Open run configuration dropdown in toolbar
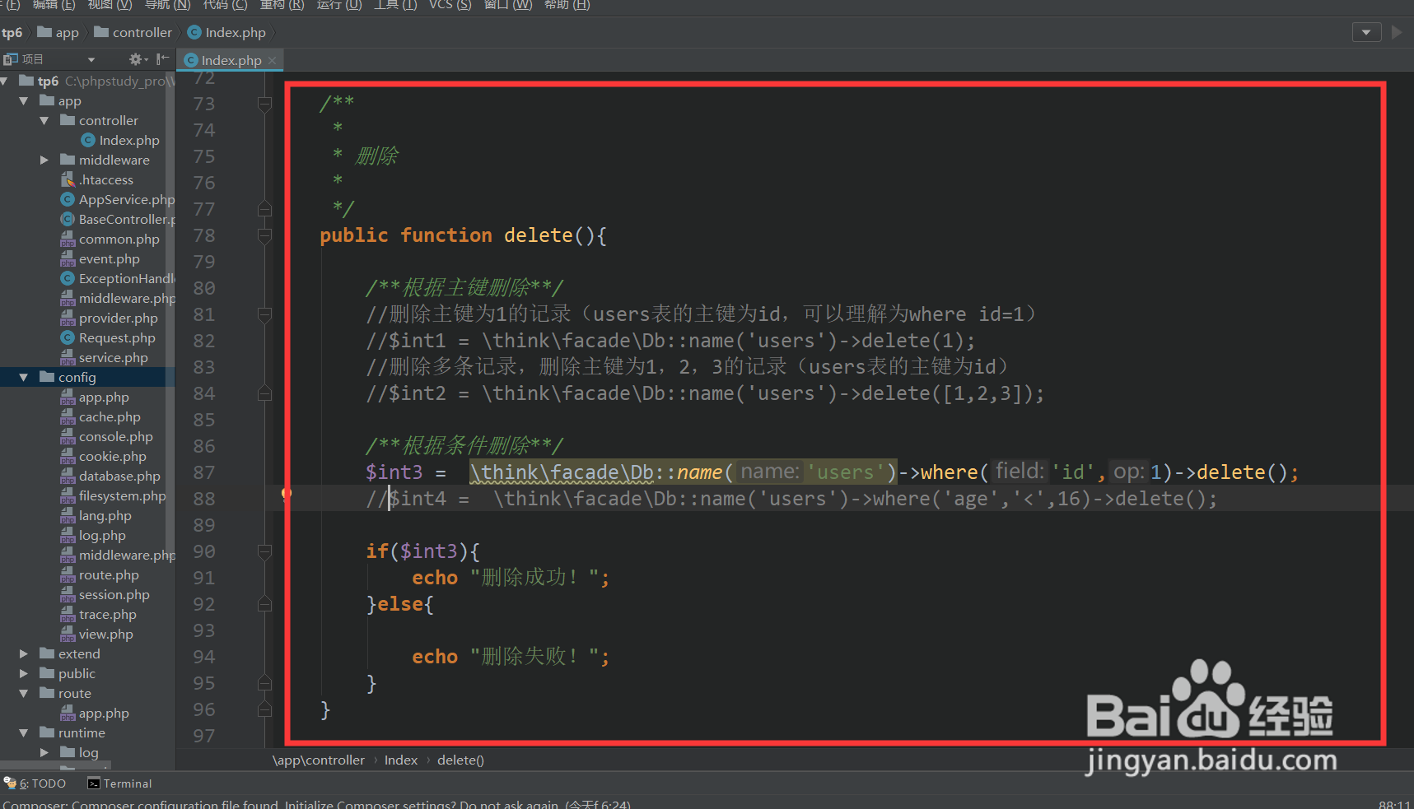This screenshot has width=1414, height=809. click(1366, 33)
